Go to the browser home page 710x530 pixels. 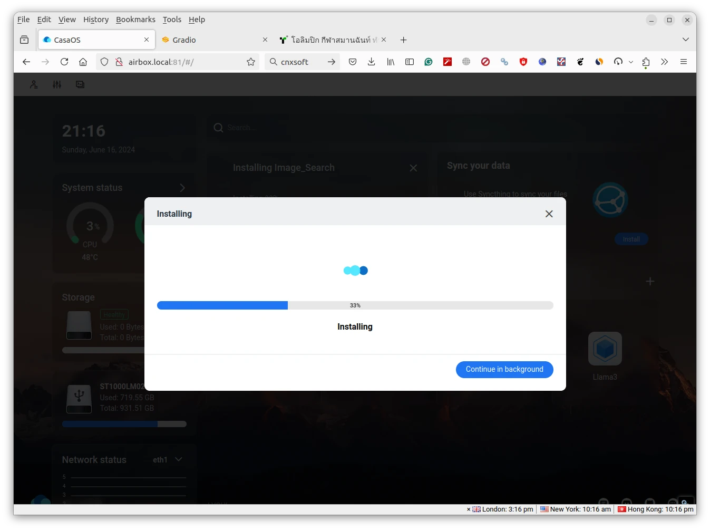coord(83,62)
